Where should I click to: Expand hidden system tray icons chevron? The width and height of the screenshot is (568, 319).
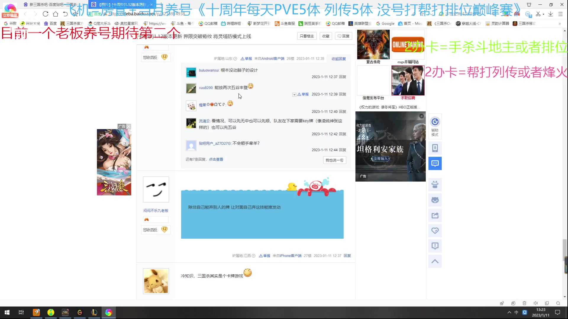click(x=509, y=312)
